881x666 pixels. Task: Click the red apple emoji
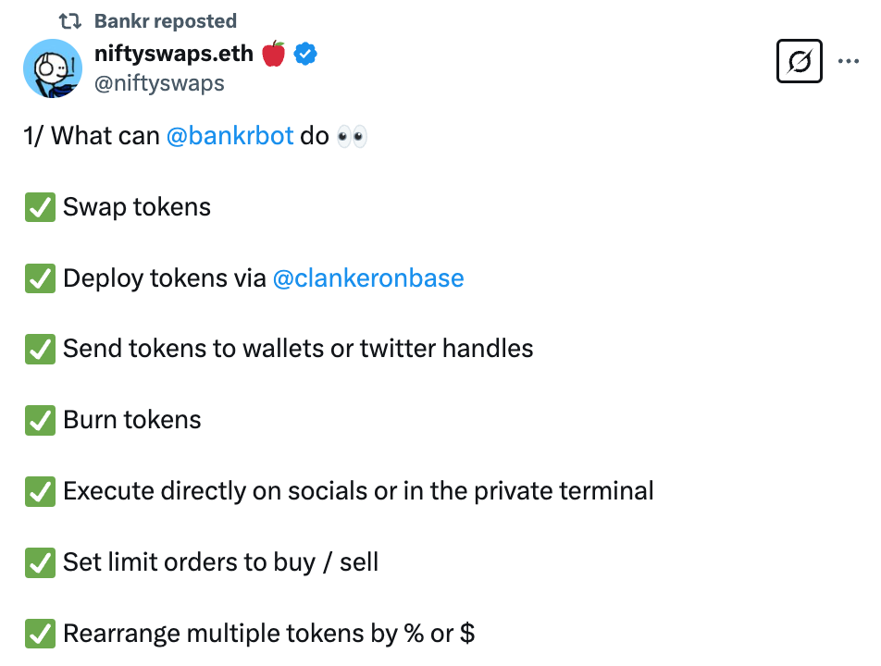pos(274,54)
